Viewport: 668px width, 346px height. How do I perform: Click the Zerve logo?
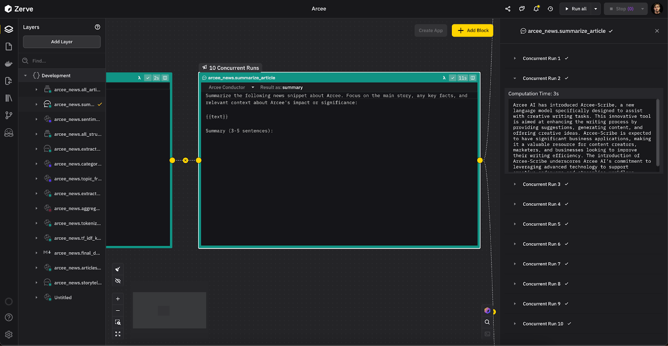(x=19, y=9)
